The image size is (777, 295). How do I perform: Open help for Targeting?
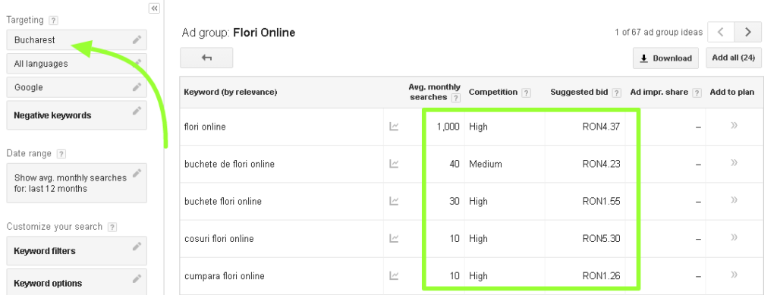point(54,20)
